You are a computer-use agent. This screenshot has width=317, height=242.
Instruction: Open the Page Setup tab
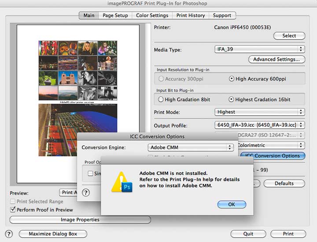click(115, 15)
